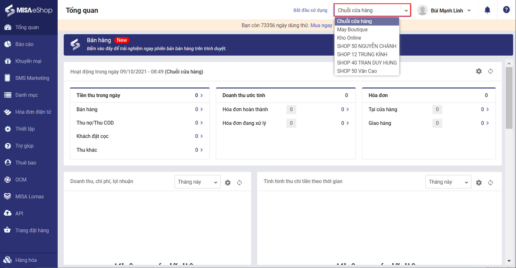Click the MISA eShop logo
The image size is (516, 268).
pyautogui.click(x=29, y=10)
